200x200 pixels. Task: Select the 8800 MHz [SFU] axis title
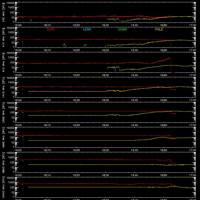pyautogui.click(x=3, y=162)
